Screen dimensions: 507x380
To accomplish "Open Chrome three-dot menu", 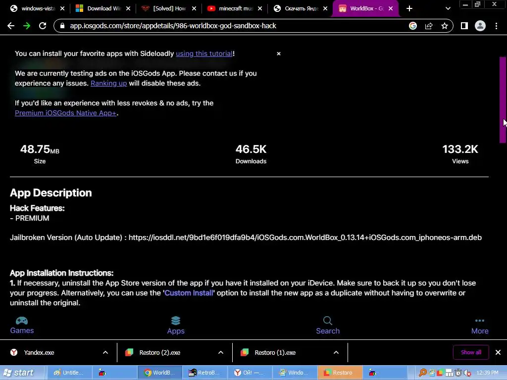I will coord(496,26).
